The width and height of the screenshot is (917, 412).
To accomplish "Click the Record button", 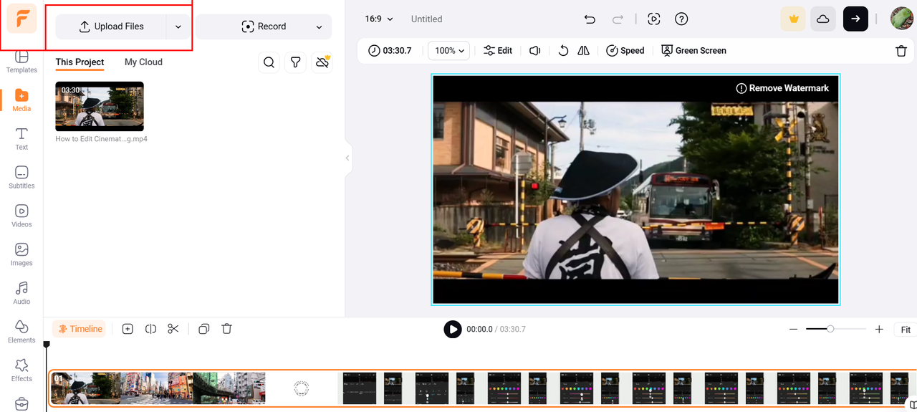I will (264, 27).
